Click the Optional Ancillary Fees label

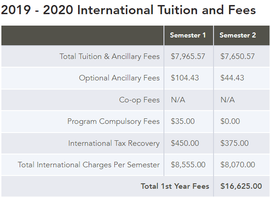(119, 78)
